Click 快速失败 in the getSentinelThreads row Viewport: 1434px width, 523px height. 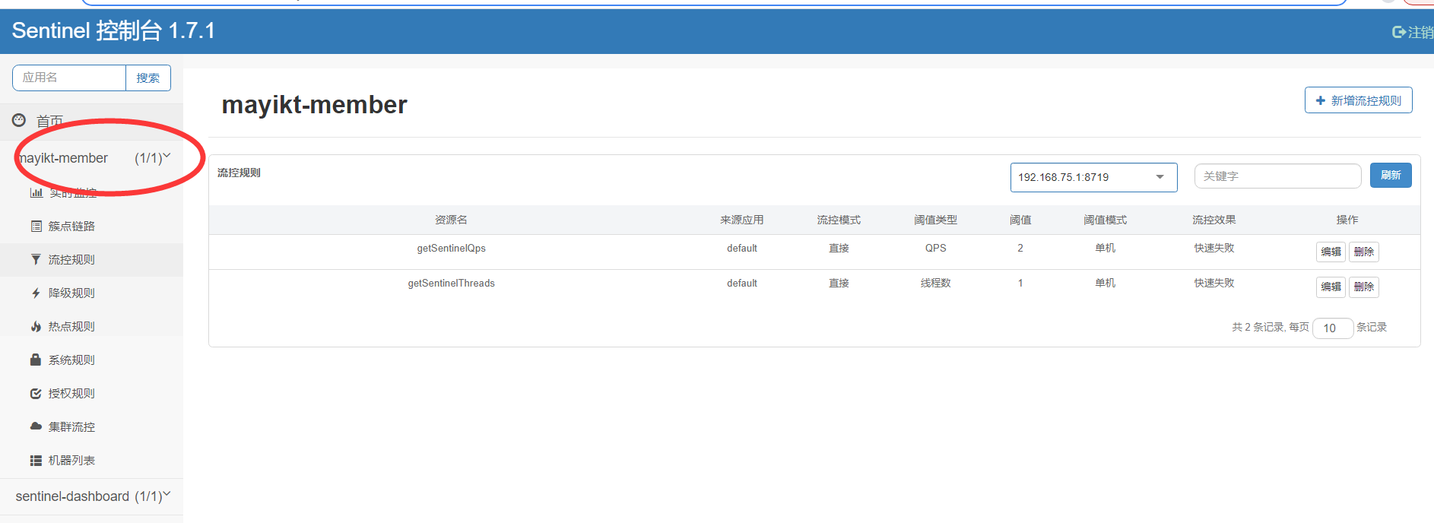[1214, 283]
